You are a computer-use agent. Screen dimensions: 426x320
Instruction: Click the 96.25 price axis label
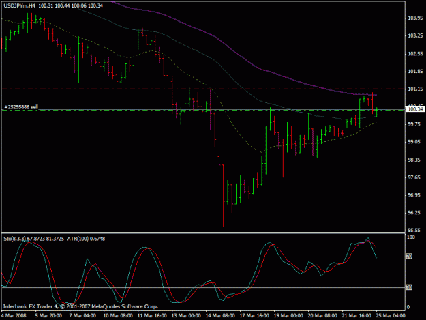coord(415,213)
